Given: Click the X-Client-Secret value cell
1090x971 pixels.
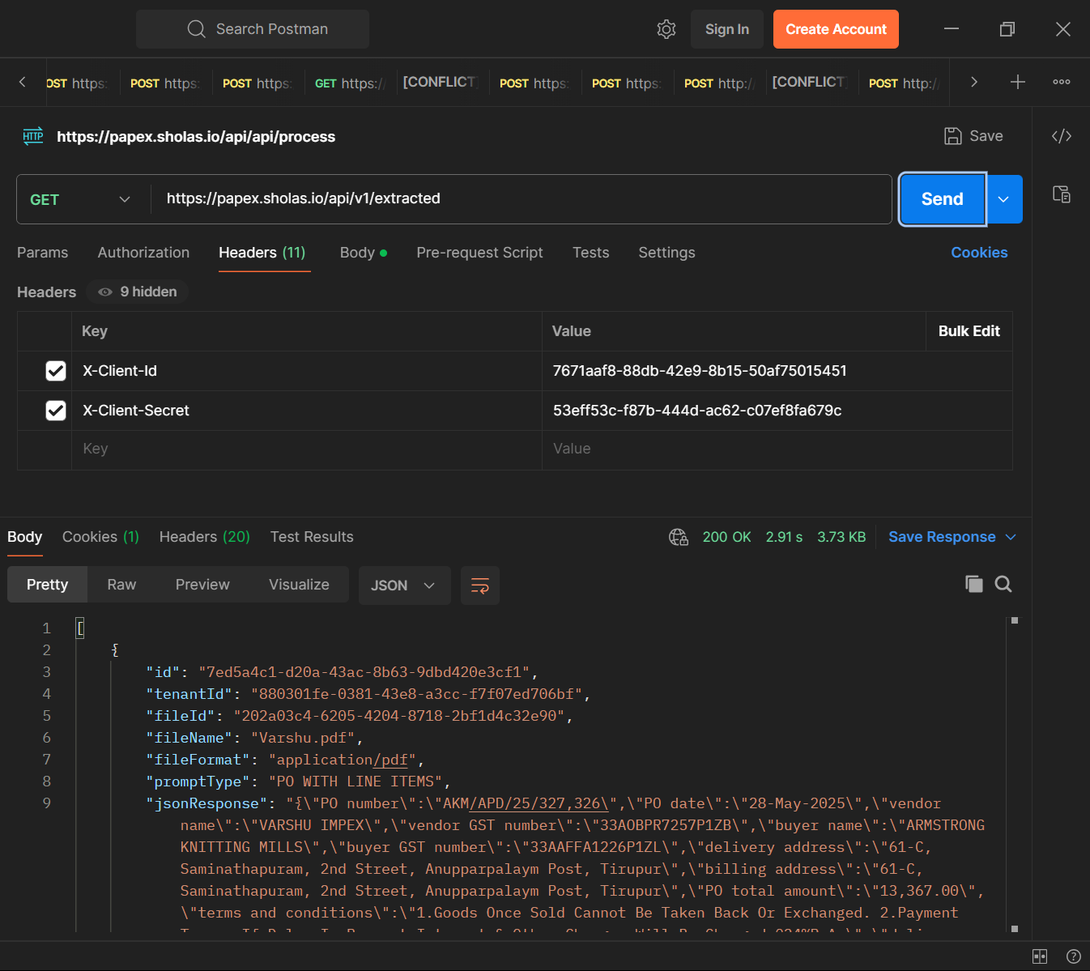Looking at the screenshot, I should (777, 411).
